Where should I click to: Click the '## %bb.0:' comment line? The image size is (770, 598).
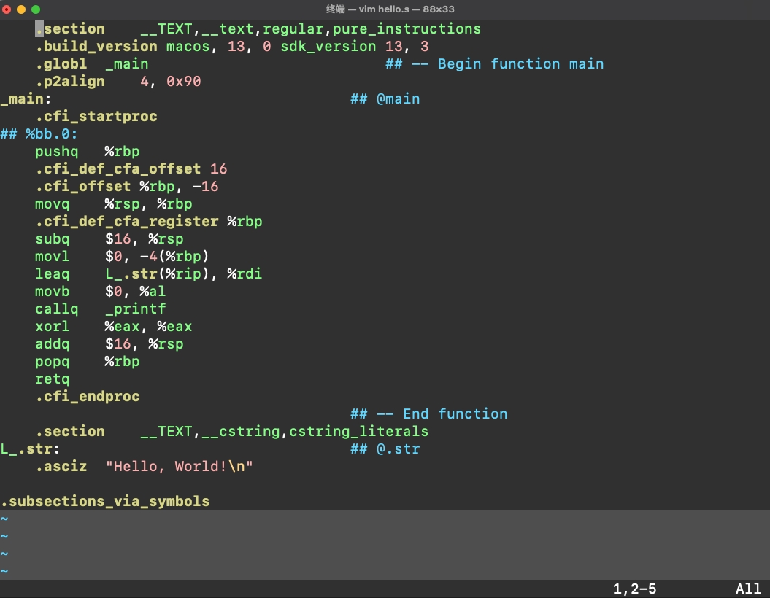click(x=39, y=133)
